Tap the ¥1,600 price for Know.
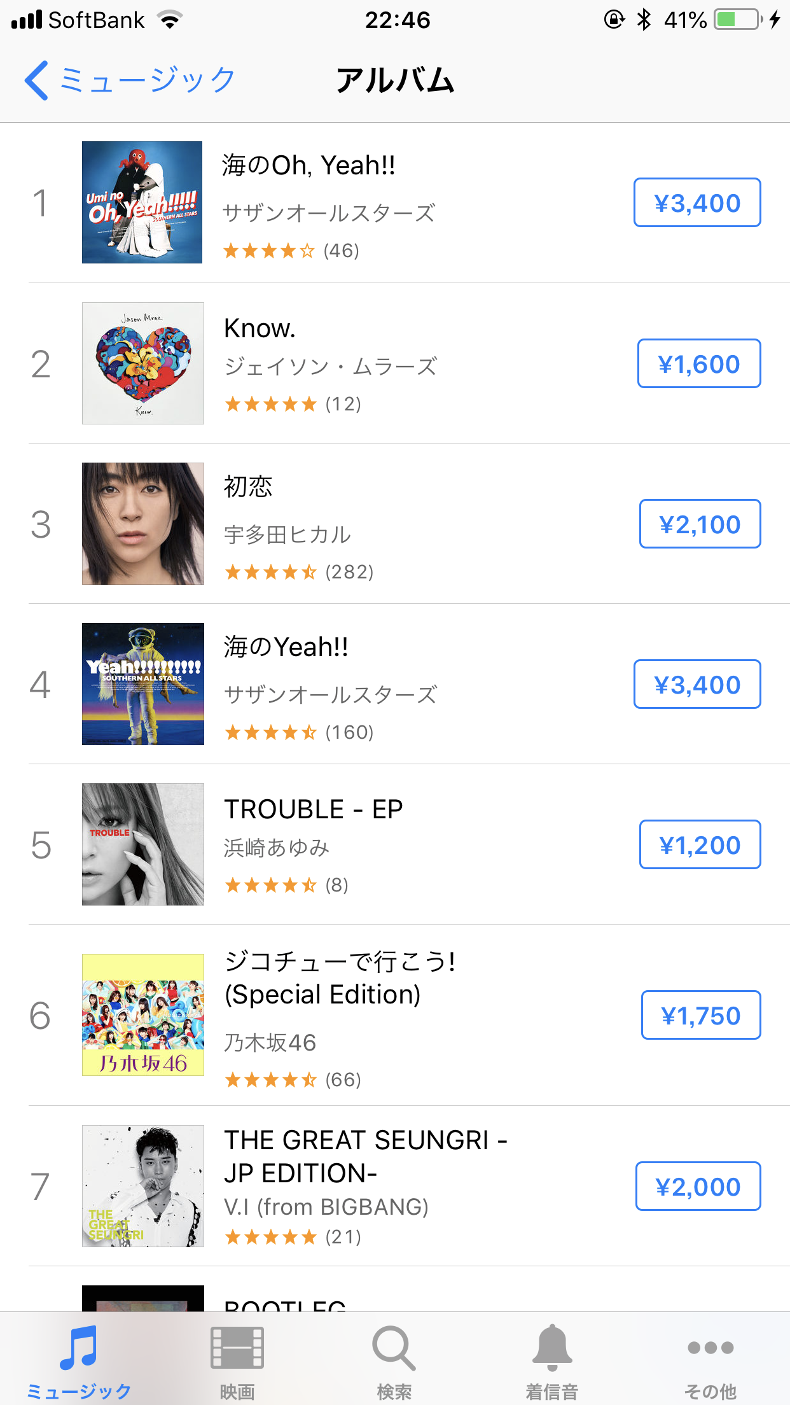 coord(699,364)
